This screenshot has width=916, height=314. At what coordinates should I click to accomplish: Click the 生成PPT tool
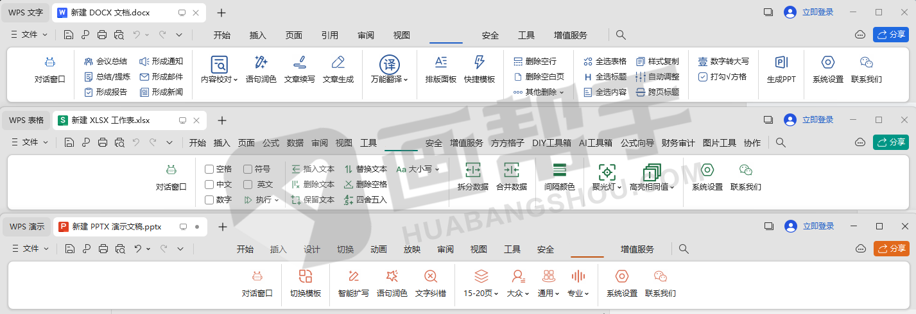click(x=781, y=70)
